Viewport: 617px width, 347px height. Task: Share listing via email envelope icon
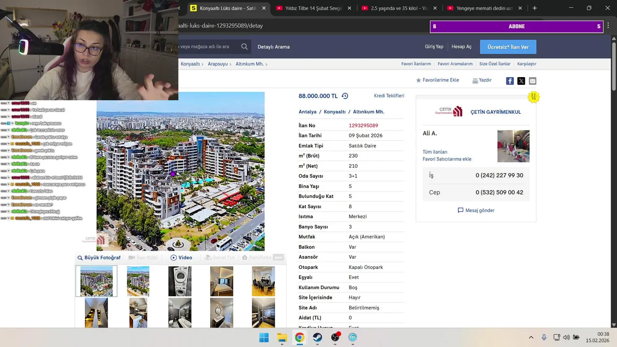click(x=532, y=81)
